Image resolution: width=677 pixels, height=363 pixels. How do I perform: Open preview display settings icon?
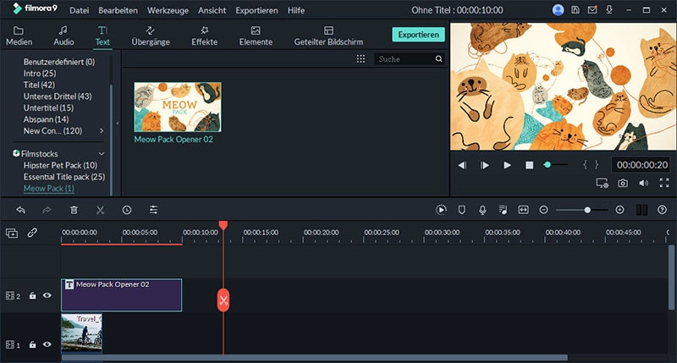(x=602, y=183)
